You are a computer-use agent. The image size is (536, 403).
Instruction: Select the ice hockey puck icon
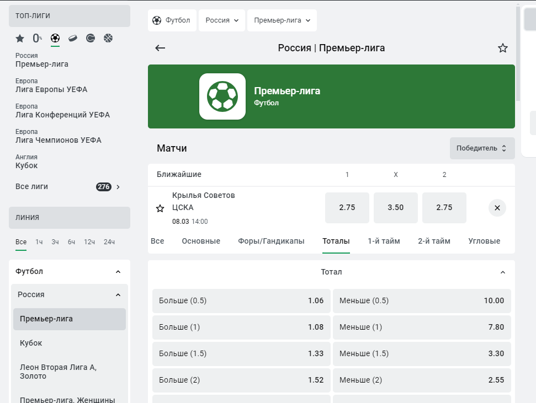pos(73,38)
